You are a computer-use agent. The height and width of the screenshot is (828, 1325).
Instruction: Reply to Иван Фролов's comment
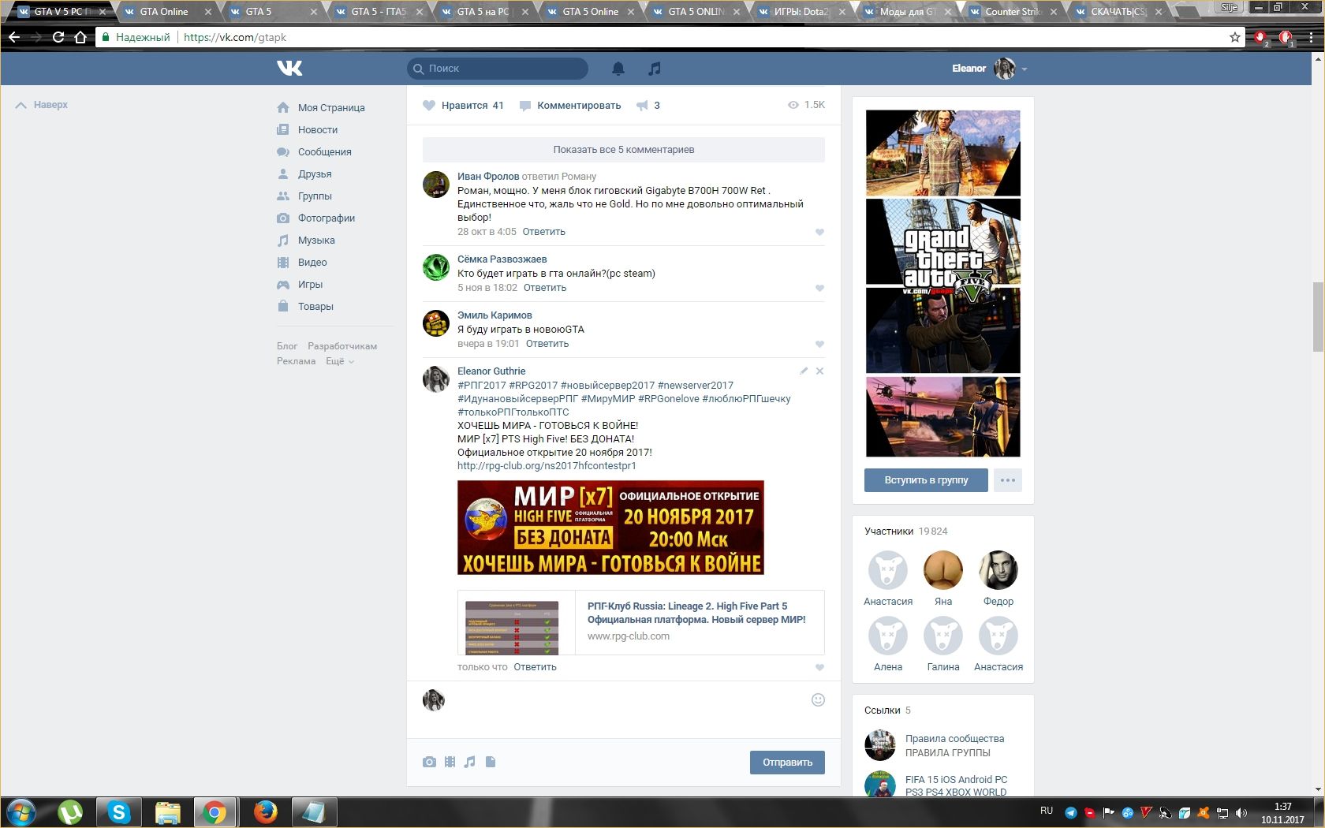pyautogui.click(x=543, y=231)
